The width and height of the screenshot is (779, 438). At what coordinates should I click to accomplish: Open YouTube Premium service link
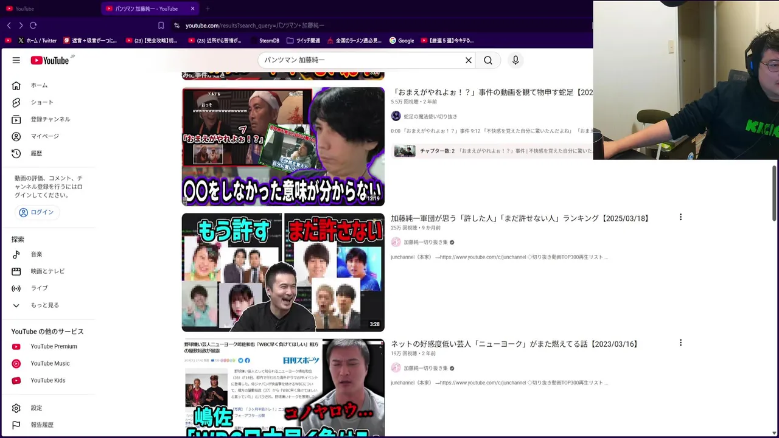(49, 347)
